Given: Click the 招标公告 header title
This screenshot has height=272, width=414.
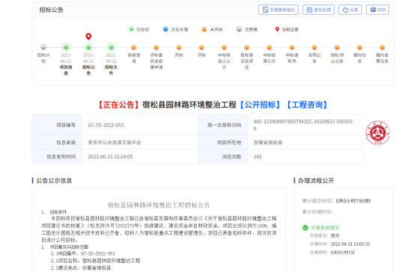Looking at the screenshot, I should 52,10.
